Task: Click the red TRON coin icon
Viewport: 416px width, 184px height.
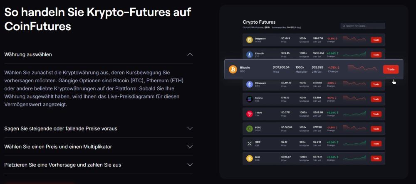Action: click(x=250, y=114)
